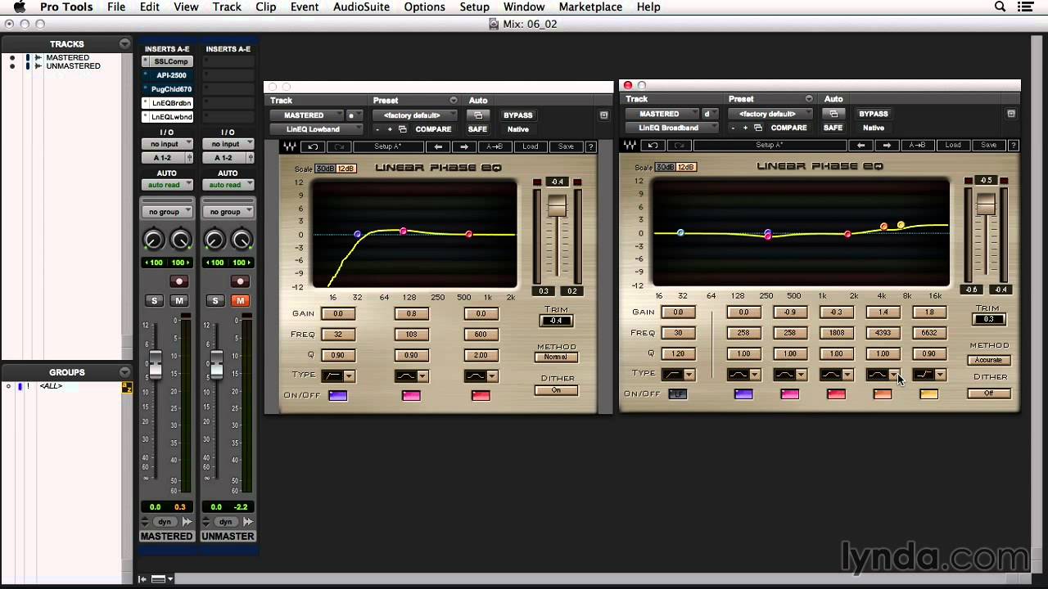Click plug-in automation enable icon in Lowband window

pyautogui.click(x=478, y=115)
